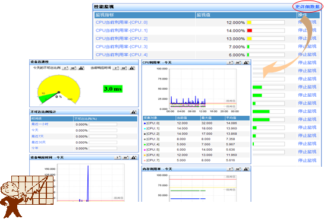Image resolution: width=324 pixels, height=219 pixels.
Task: Select 7-day view in CPU利用率 panel
Action: tap(230, 62)
